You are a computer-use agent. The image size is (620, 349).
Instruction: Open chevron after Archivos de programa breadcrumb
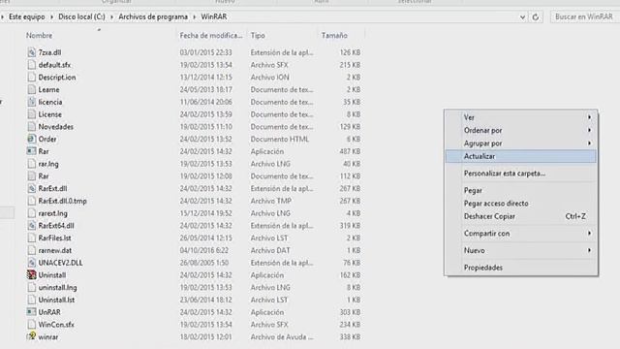point(194,17)
